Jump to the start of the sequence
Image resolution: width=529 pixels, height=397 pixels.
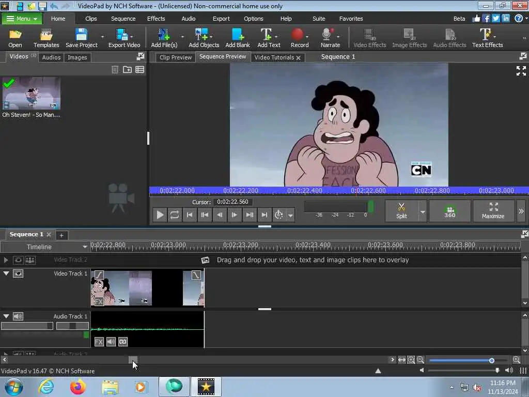(x=190, y=215)
